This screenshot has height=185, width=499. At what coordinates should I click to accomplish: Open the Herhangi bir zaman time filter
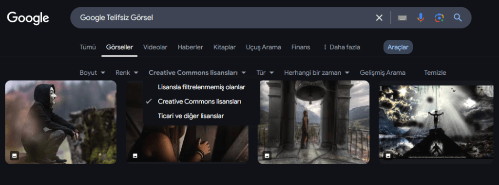pyautogui.click(x=317, y=73)
